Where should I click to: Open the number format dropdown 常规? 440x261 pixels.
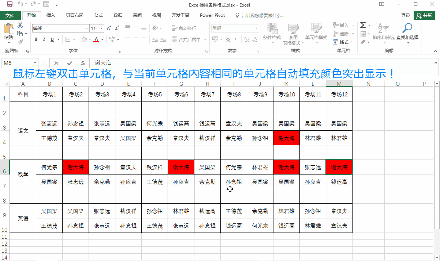(x=257, y=28)
